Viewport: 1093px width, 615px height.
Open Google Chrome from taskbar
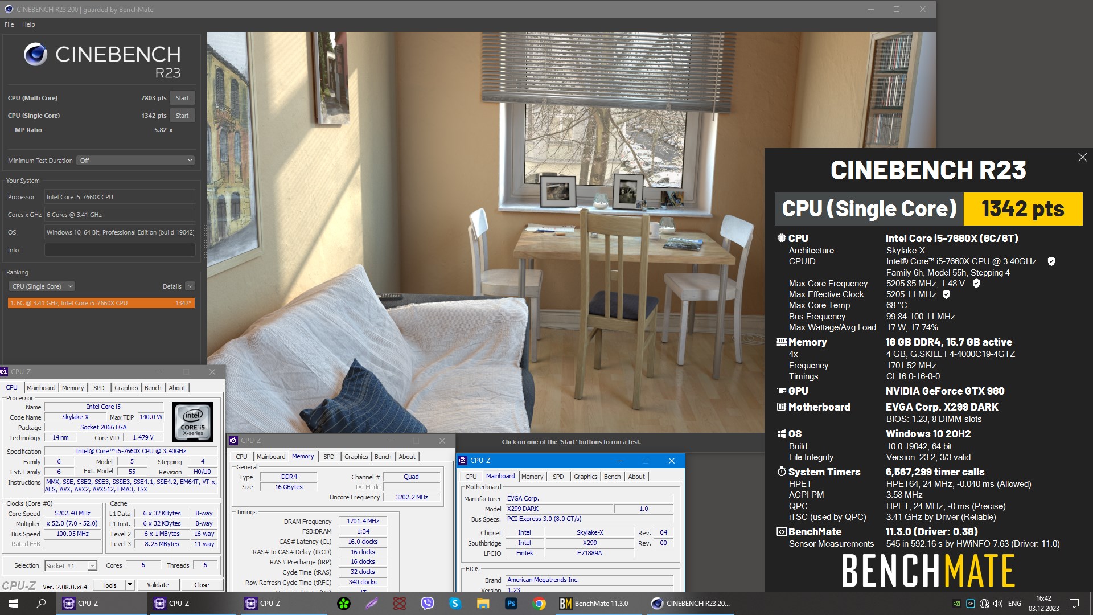[x=539, y=604]
